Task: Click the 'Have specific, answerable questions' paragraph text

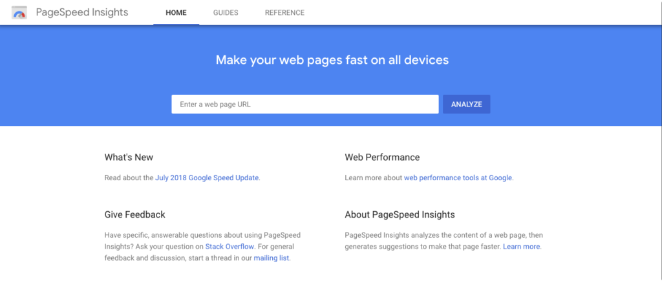Action: 202,246
